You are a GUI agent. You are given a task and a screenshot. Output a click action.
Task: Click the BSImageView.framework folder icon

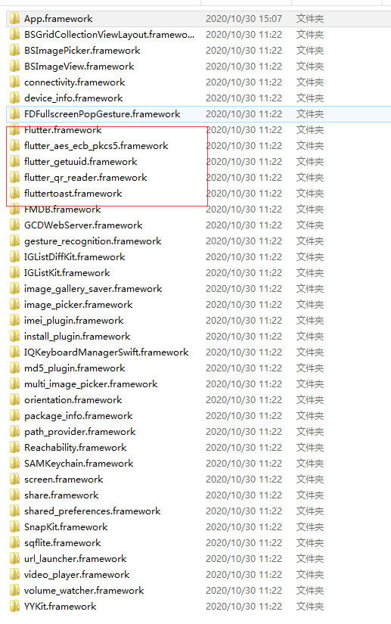click(x=14, y=67)
